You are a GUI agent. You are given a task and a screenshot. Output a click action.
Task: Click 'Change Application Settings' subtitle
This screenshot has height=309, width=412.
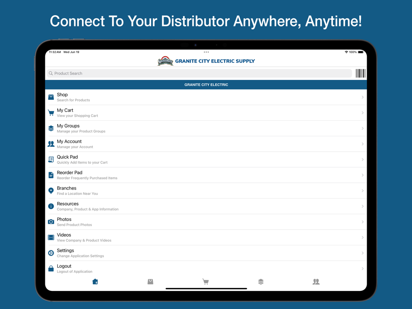(x=80, y=256)
